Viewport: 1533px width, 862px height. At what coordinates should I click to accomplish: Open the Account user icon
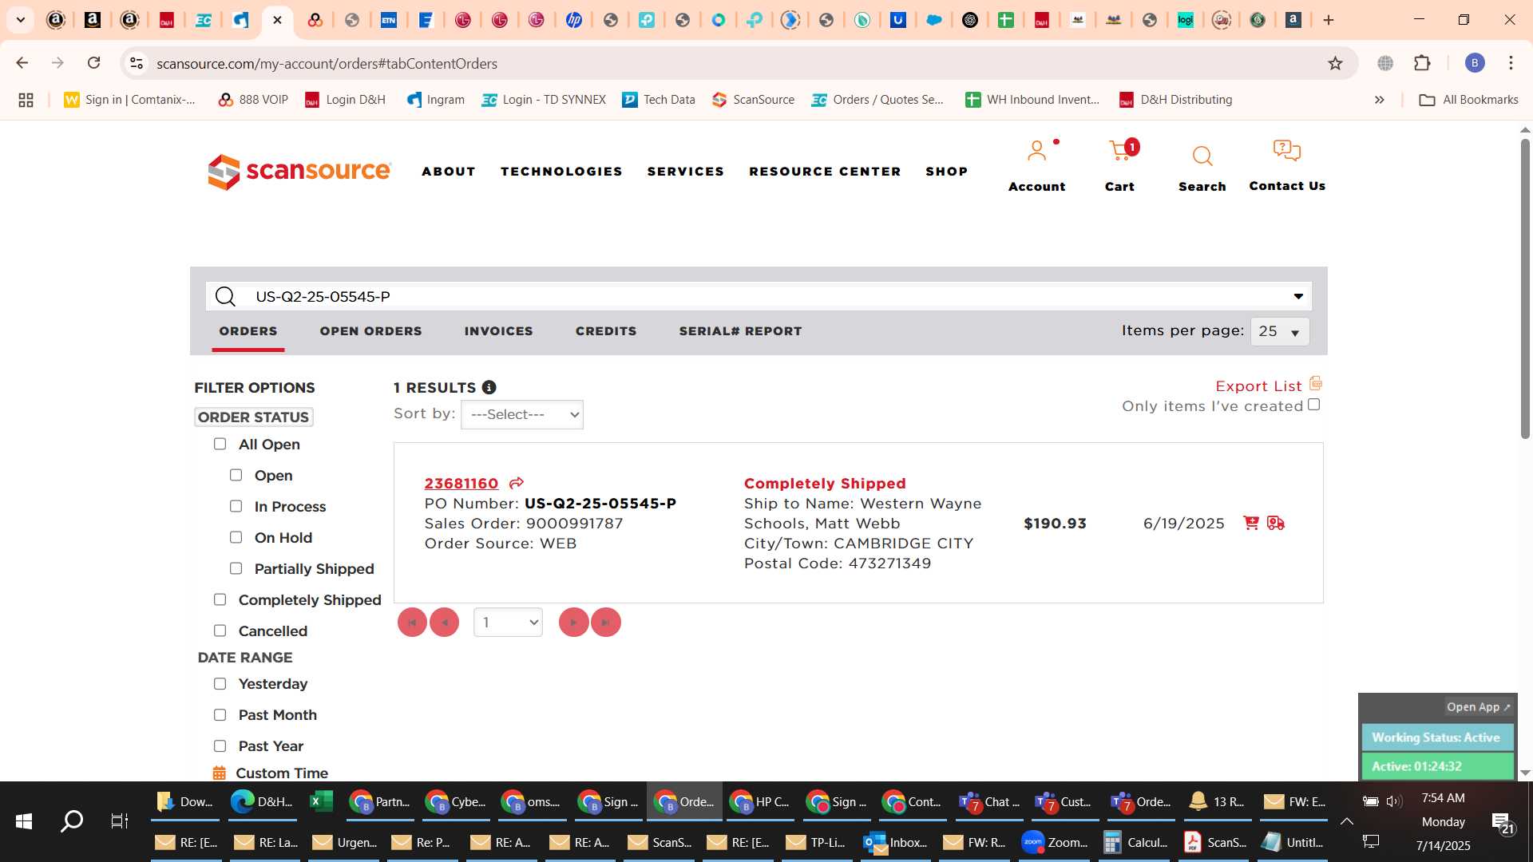[x=1036, y=151]
